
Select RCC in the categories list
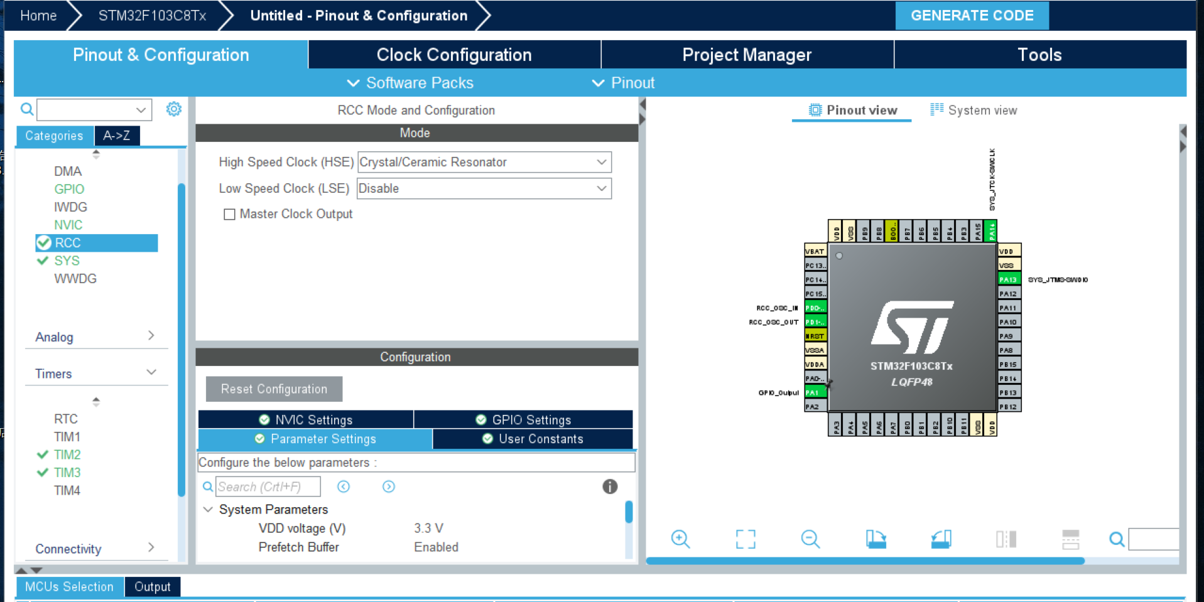coord(97,243)
